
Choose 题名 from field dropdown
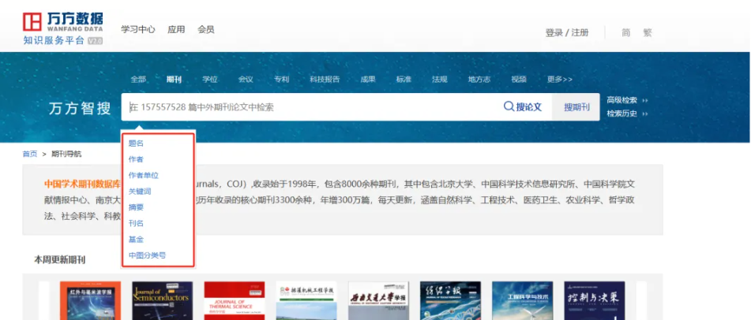pyautogui.click(x=136, y=143)
